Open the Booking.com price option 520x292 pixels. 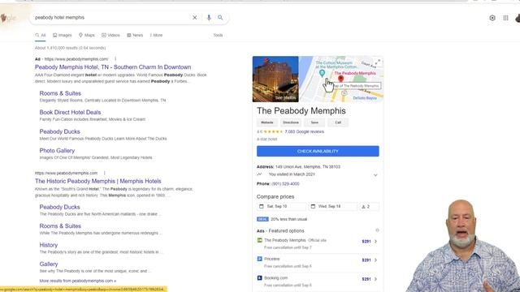click(x=318, y=281)
